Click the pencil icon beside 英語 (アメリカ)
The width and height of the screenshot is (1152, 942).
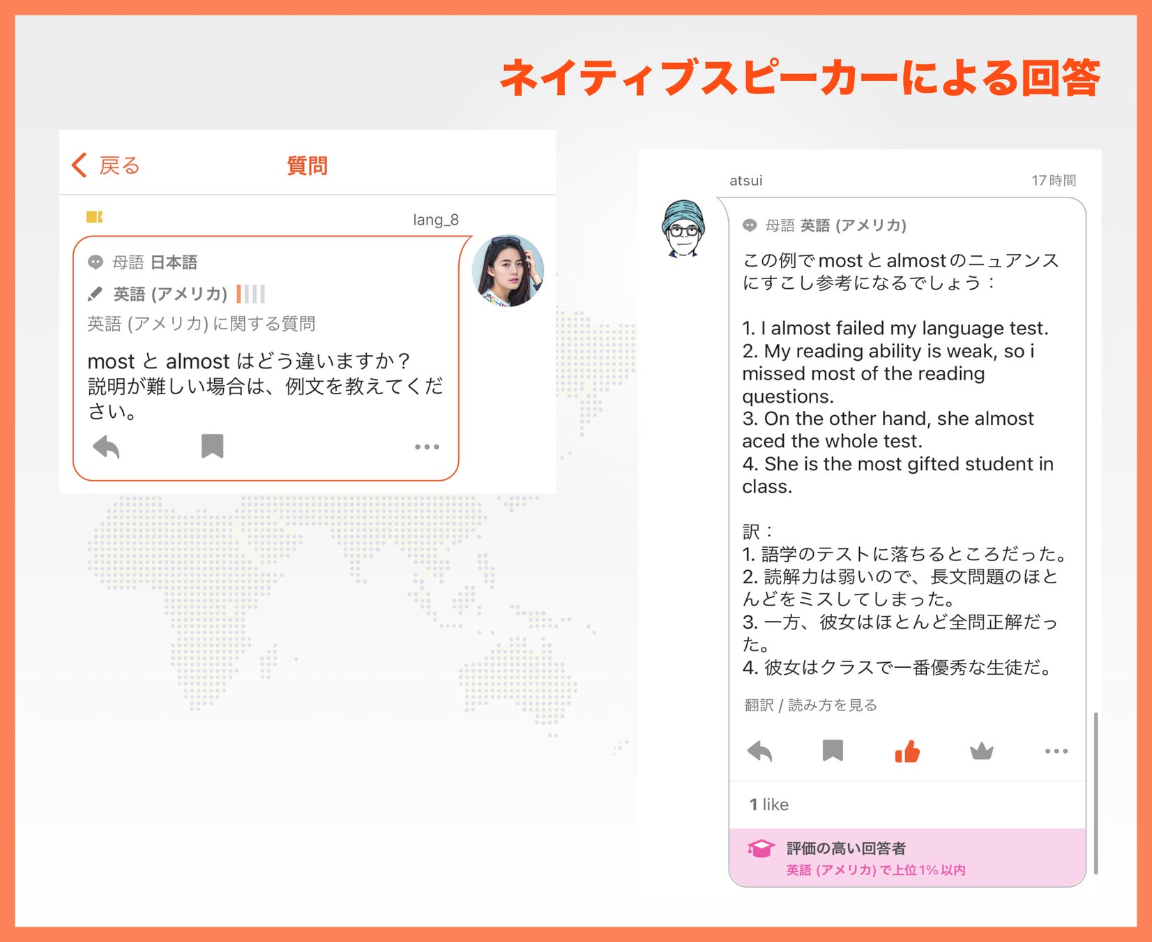click(95, 294)
